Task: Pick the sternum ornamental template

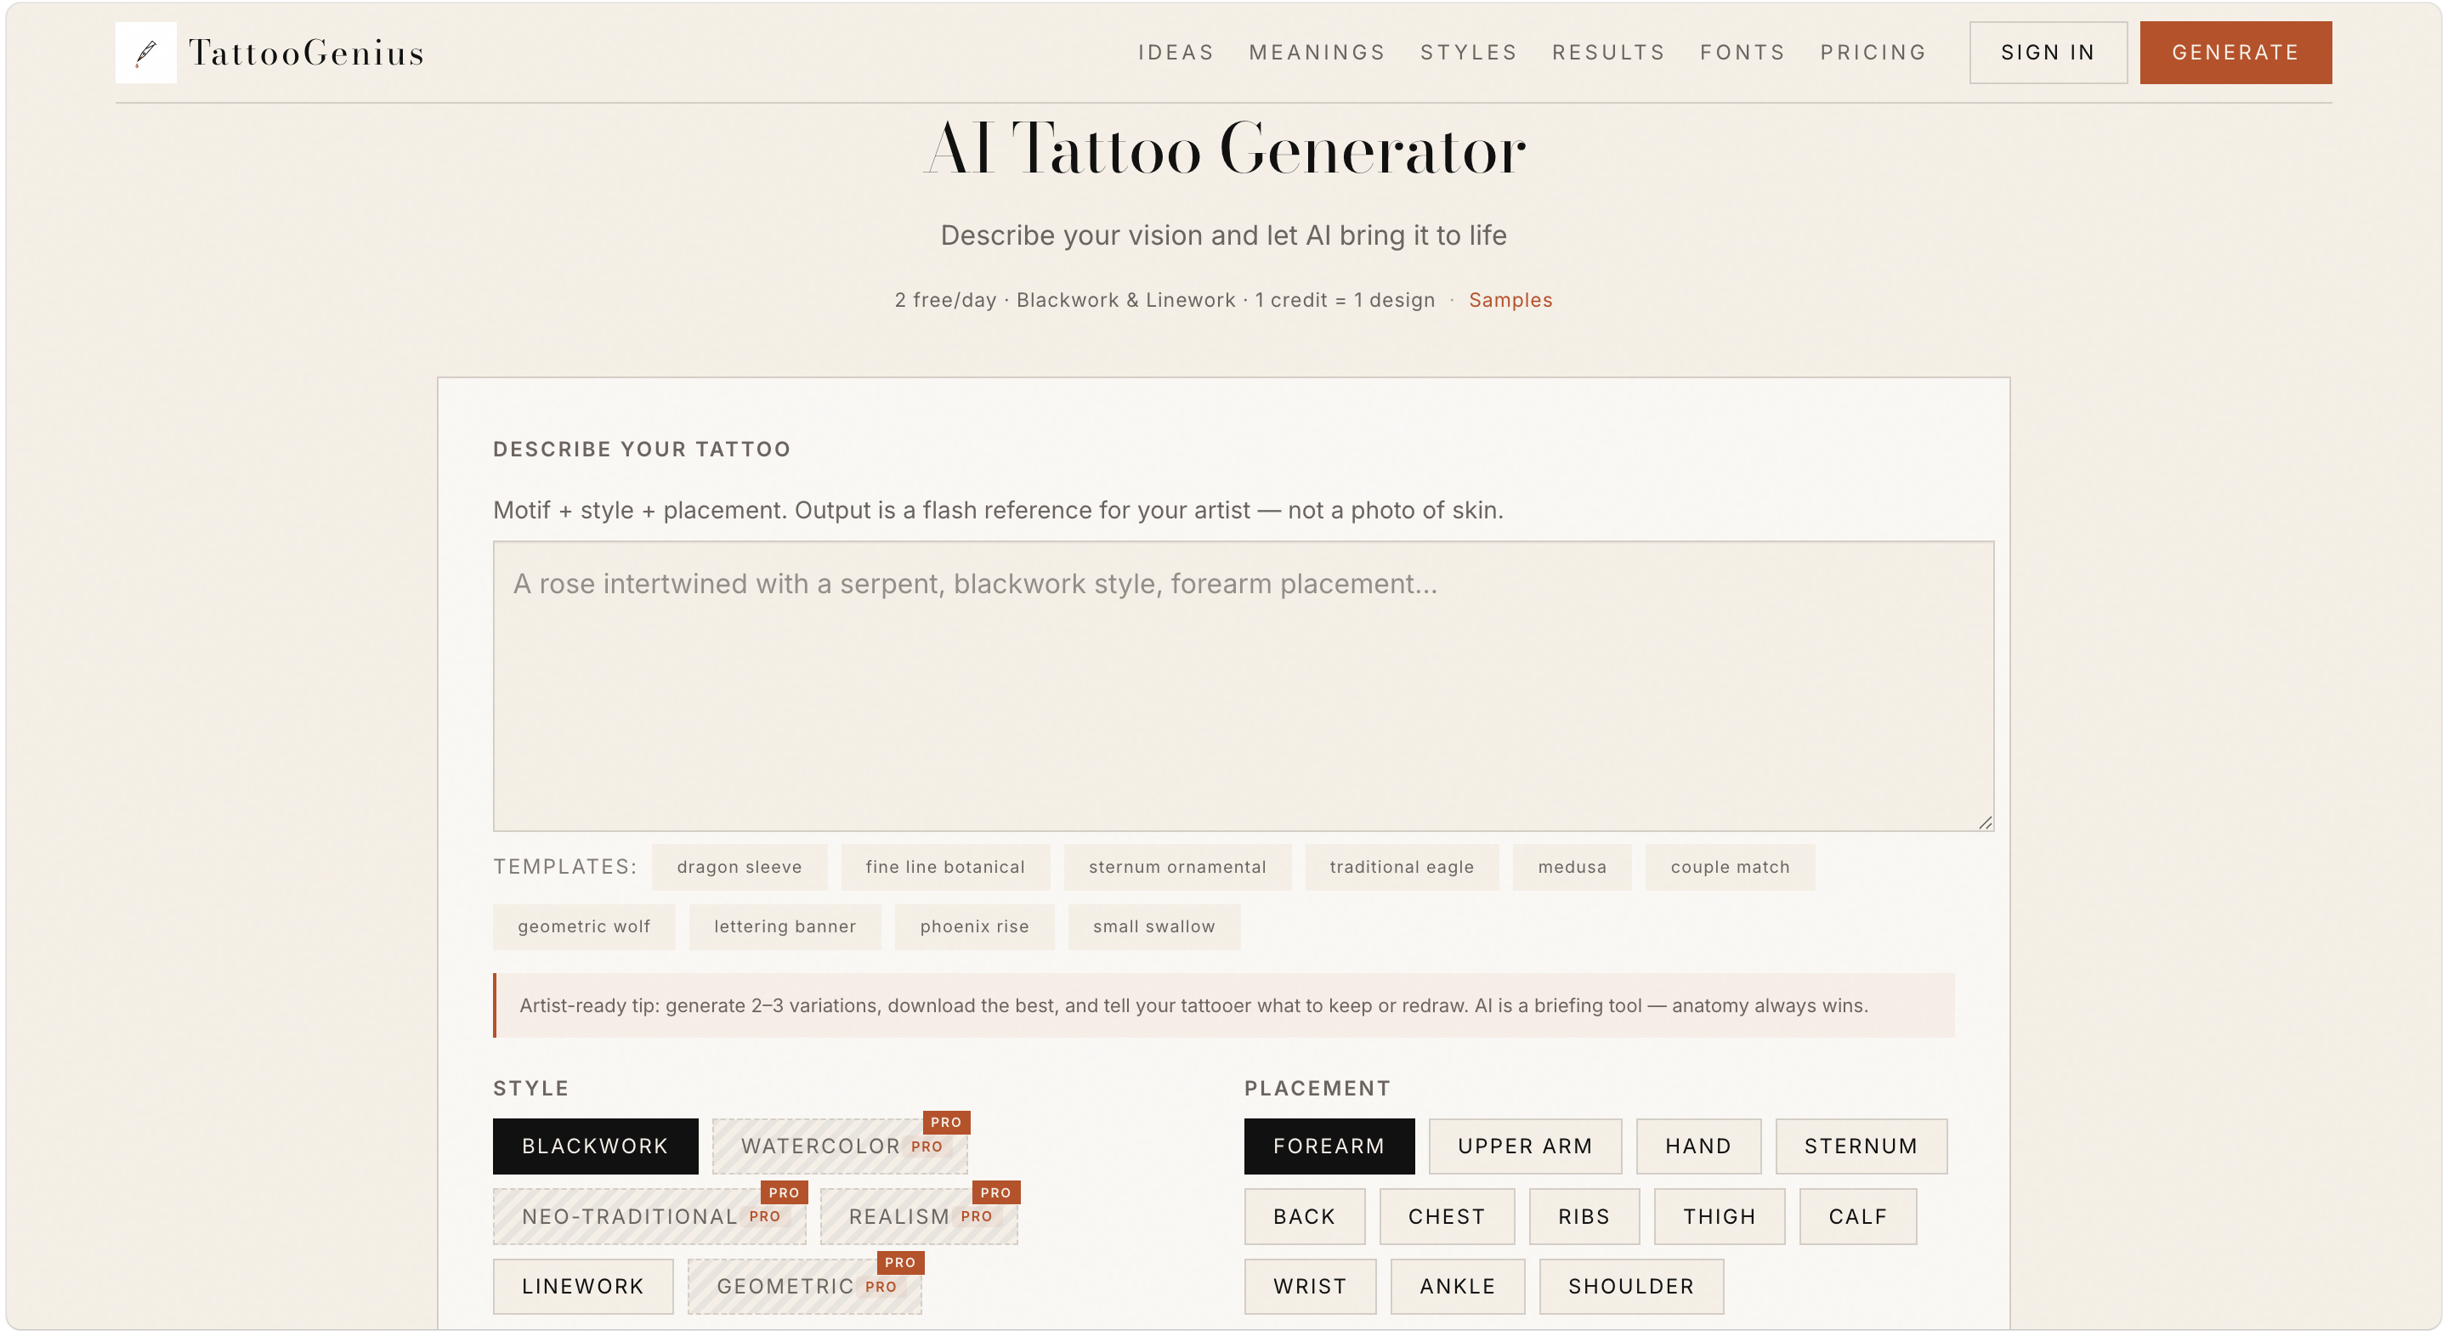Action: pos(1177,867)
